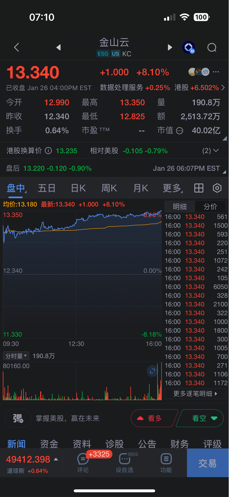Open the search magnifier icon
The width and height of the screenshot is (229, 497).
pos(212,47)
